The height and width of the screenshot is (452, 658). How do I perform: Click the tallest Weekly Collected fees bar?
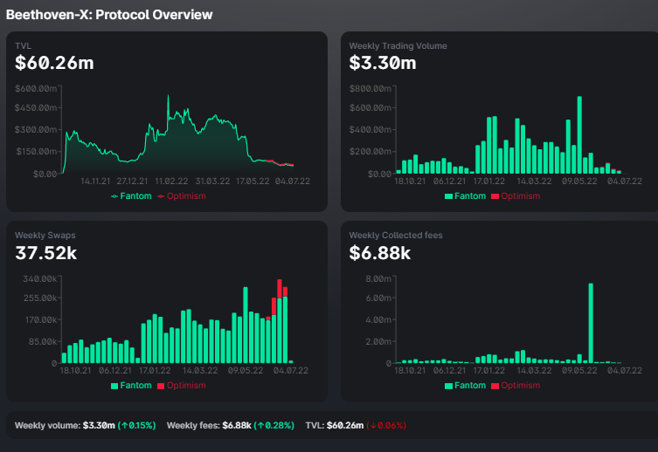point(591,323)
